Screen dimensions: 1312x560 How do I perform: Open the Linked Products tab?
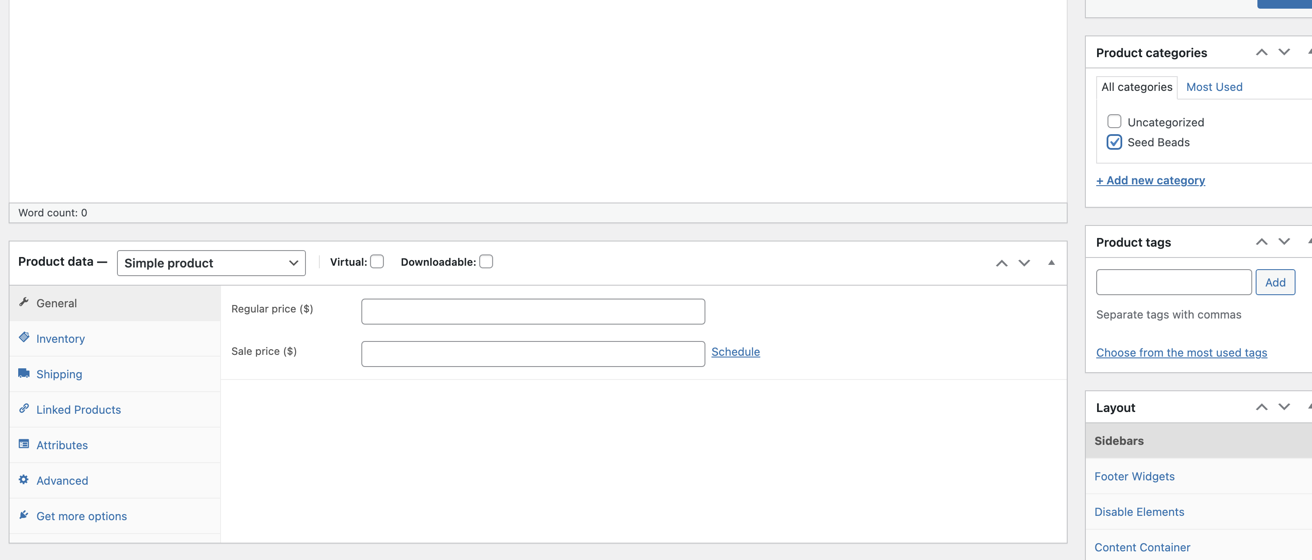point(114,410)
